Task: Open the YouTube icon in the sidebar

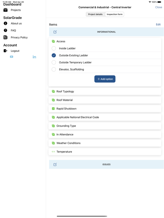Action: pos(12,57)
